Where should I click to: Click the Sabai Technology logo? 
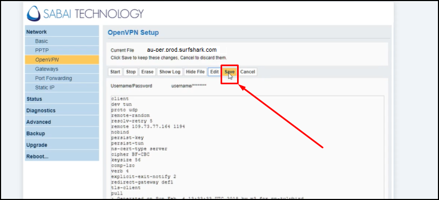85,14
